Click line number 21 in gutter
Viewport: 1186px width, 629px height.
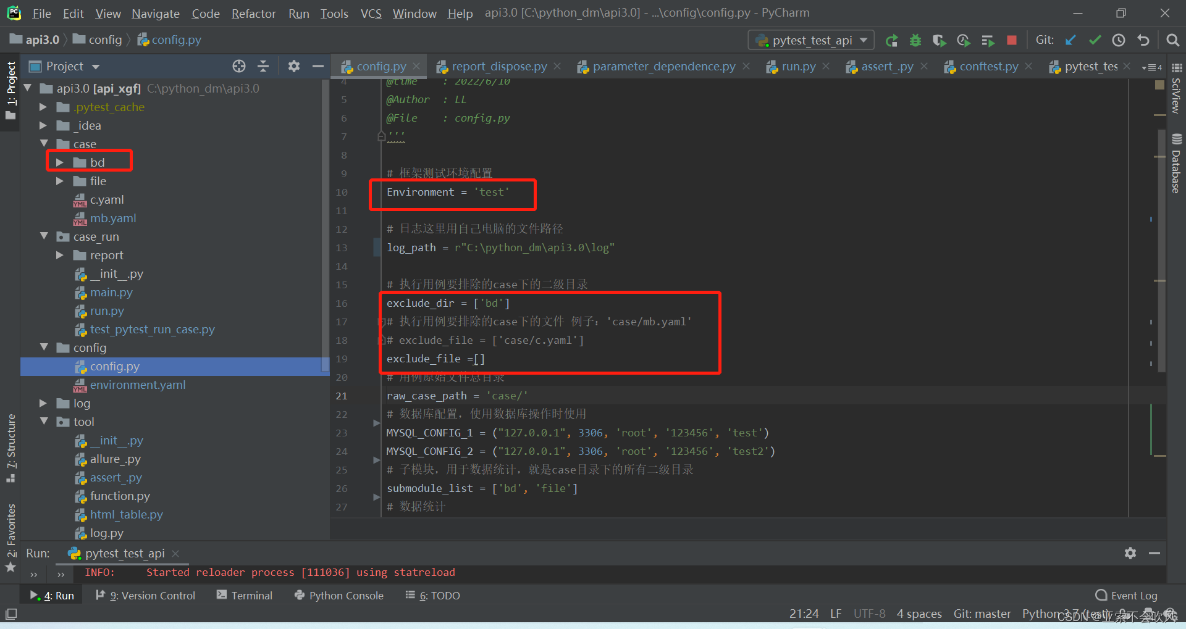coord(342,396)
